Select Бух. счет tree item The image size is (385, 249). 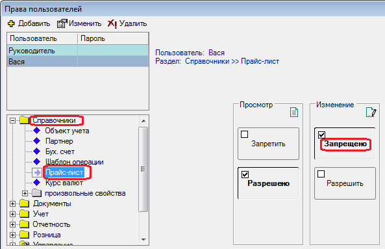[x=60, y=151]
